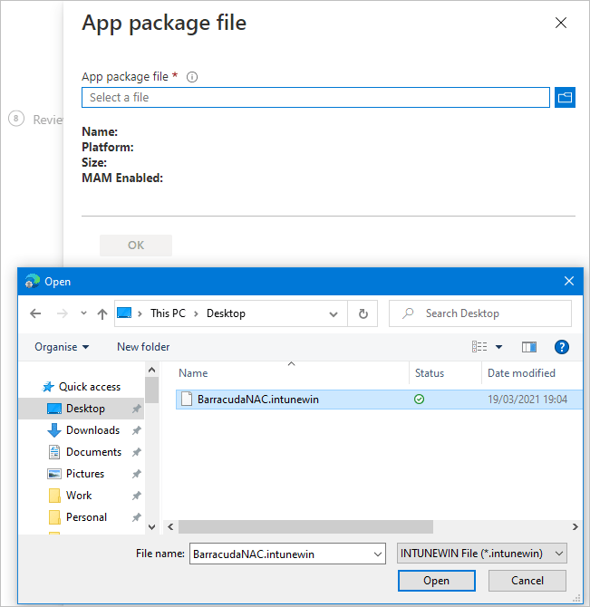This screenshot has width=590, height=607.
Task: Close the Open dialog window
Action: click(569, 281)
